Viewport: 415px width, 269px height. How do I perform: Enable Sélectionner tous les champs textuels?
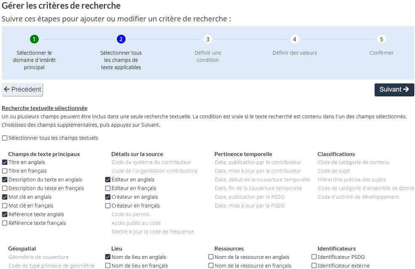[5, 138]
